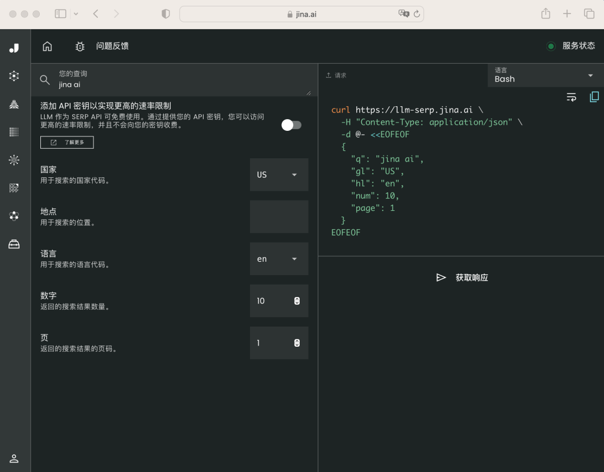Adjust the 数字 stepper arrows
604x472 pixels.
click(296, 301)
